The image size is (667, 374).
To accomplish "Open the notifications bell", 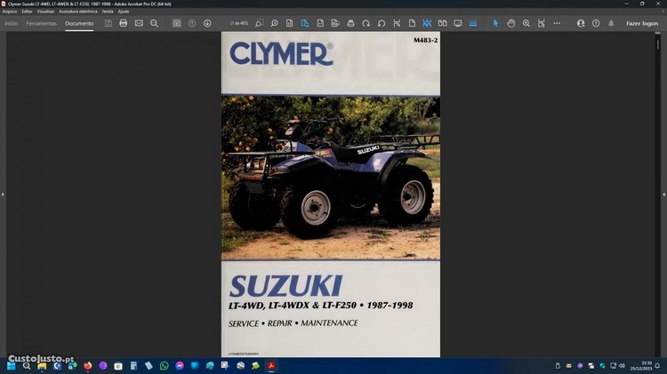I will pyautogui.click(x=610, y=23).
